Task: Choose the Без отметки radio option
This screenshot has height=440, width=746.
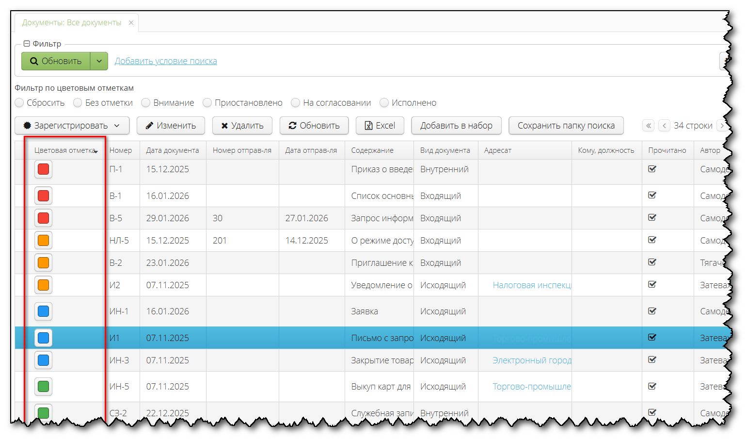Action: [78, 103]
